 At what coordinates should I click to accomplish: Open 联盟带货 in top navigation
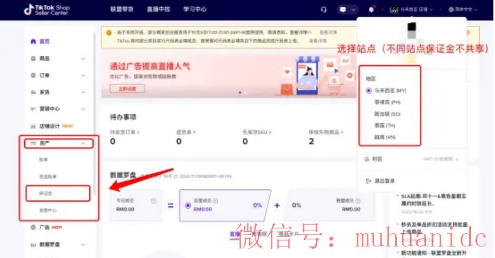(122, 9)
